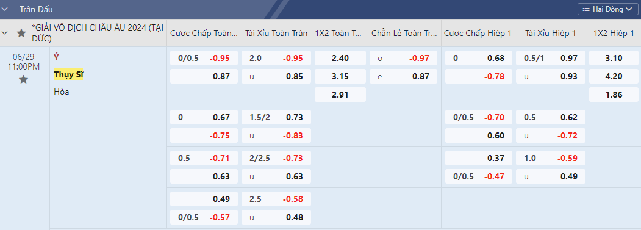Click the 1X2 Toàn Trận column header
The height and width of the screenshot is (230, 641).
point(338,33)
